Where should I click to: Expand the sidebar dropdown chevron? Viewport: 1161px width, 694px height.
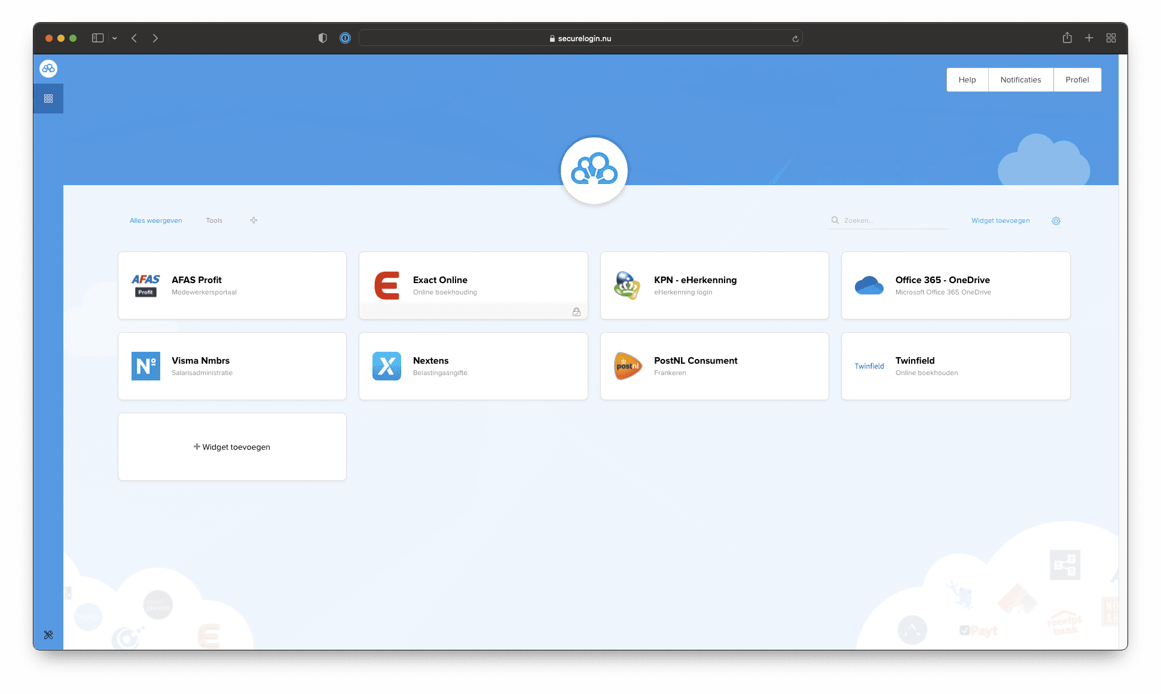(x=115, y=38)
